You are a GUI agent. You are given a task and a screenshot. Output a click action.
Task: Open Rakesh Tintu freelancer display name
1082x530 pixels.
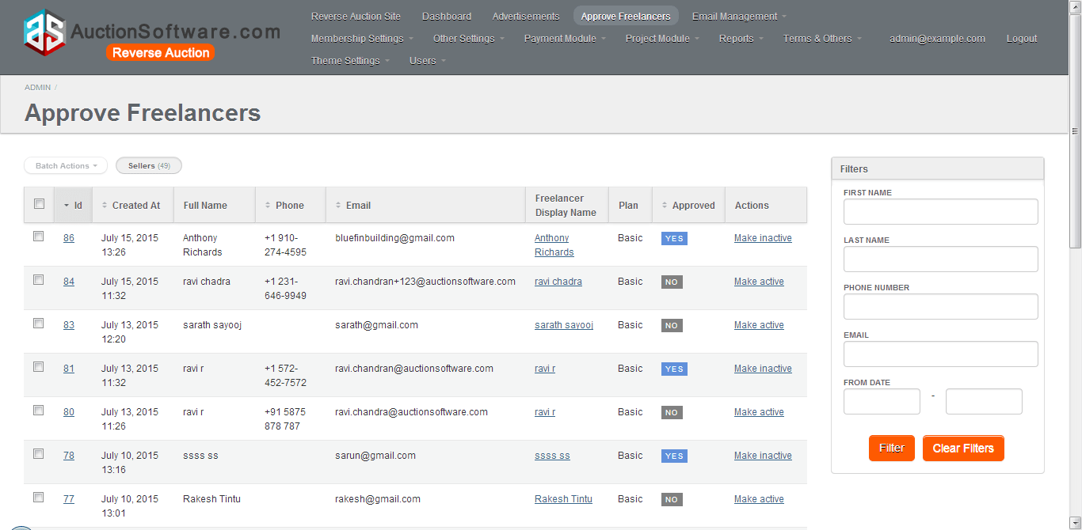pyautogui.click(x=563, y=499)
